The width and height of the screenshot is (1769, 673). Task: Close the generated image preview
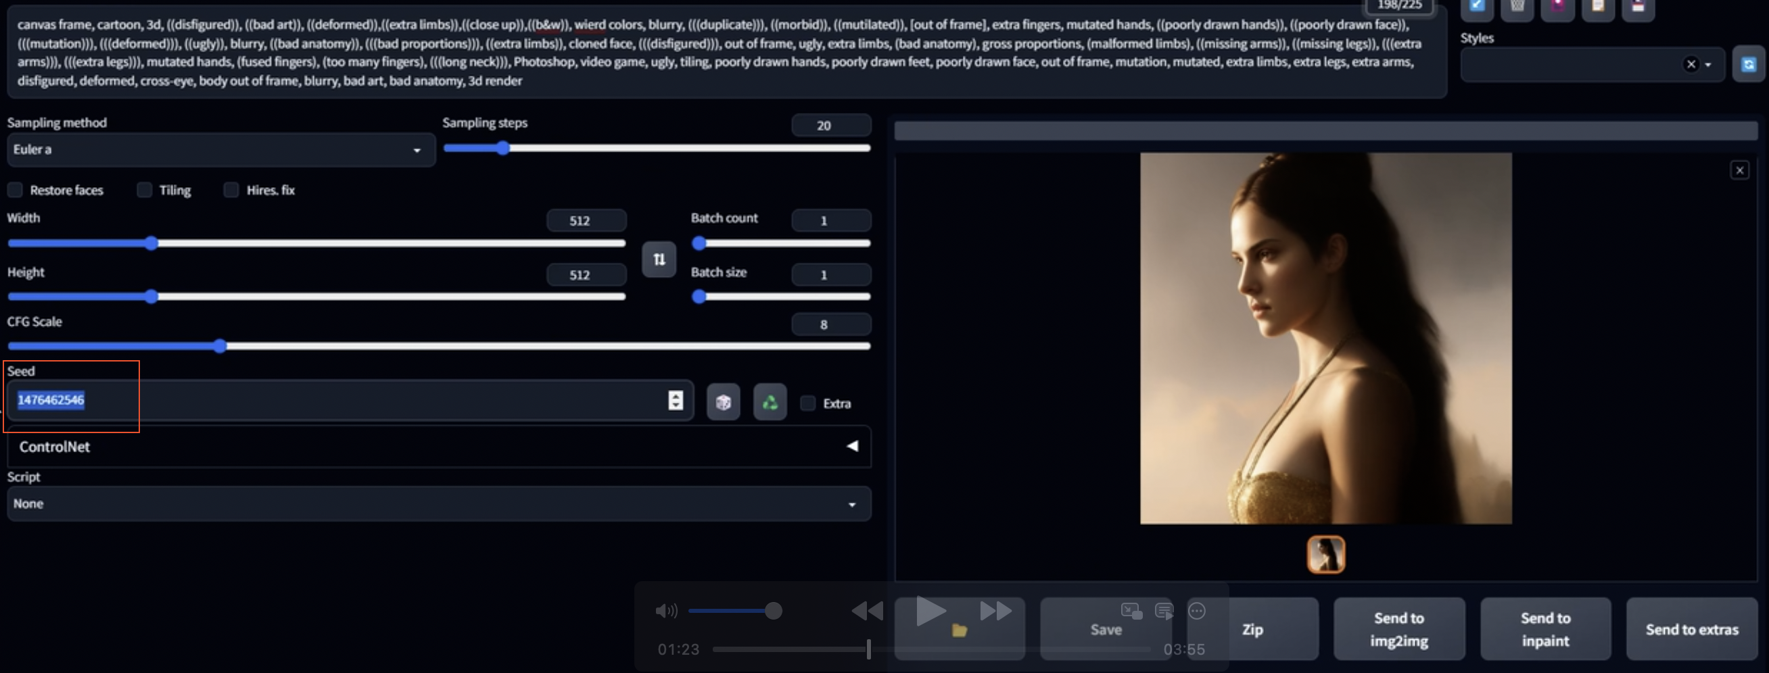(1739, 170)
